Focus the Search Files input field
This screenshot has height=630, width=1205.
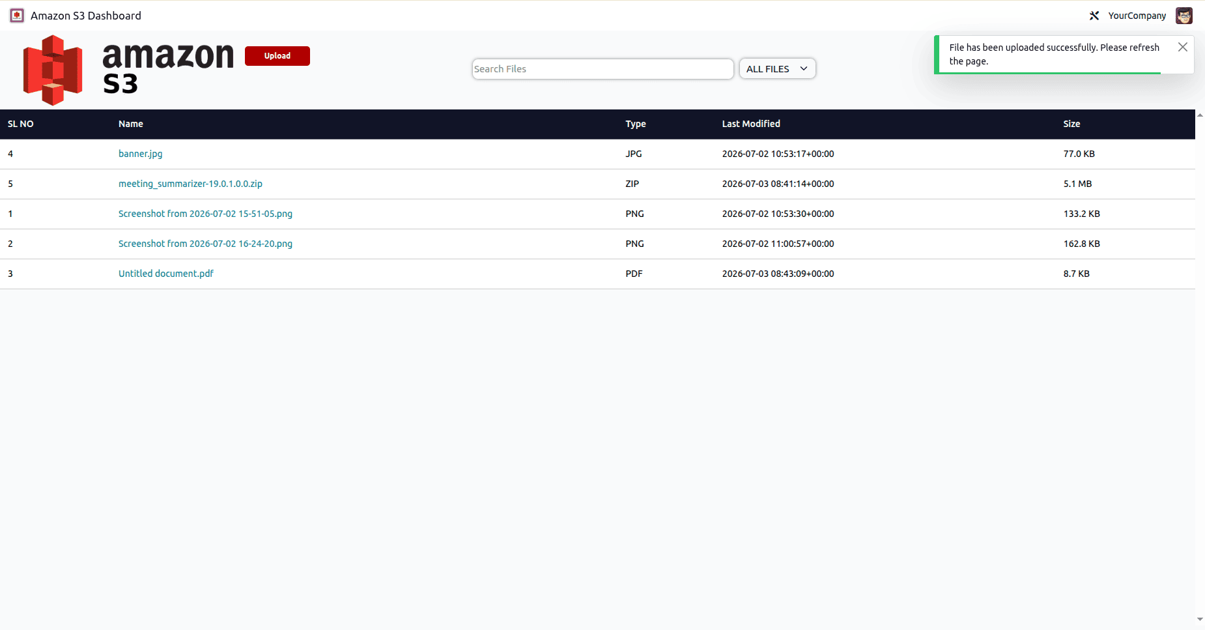coord(603,69)
